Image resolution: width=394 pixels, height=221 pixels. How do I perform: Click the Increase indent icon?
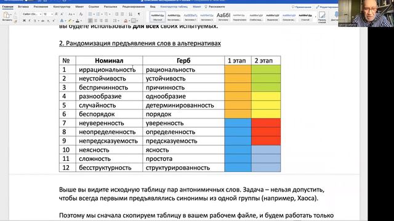click(122, 14)
